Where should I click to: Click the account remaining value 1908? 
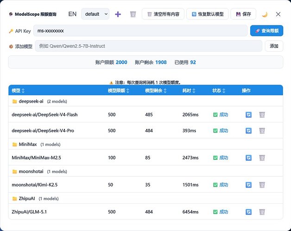[x=161, y=62]
